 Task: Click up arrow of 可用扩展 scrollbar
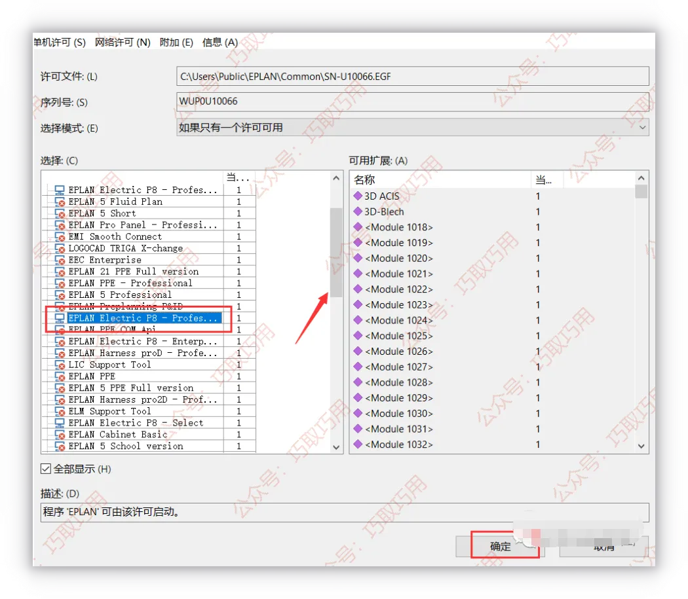pyautogui.click(x=641, y=178)
